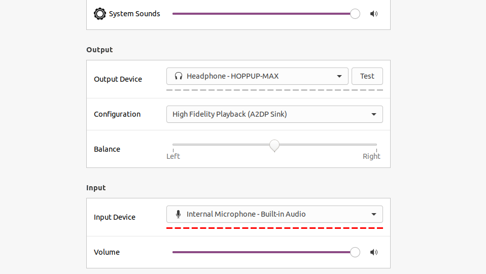Select the High Fidelity Playback configuration box

pyautogui.click(x=274, y=114)
